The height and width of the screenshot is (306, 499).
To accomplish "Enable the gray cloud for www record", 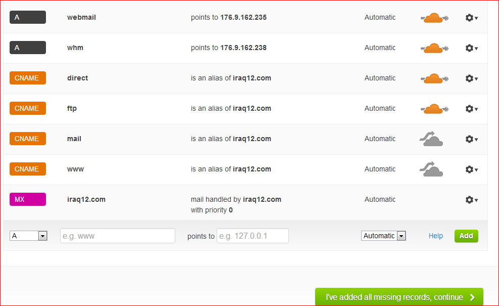I will click(x=431, y=169).
